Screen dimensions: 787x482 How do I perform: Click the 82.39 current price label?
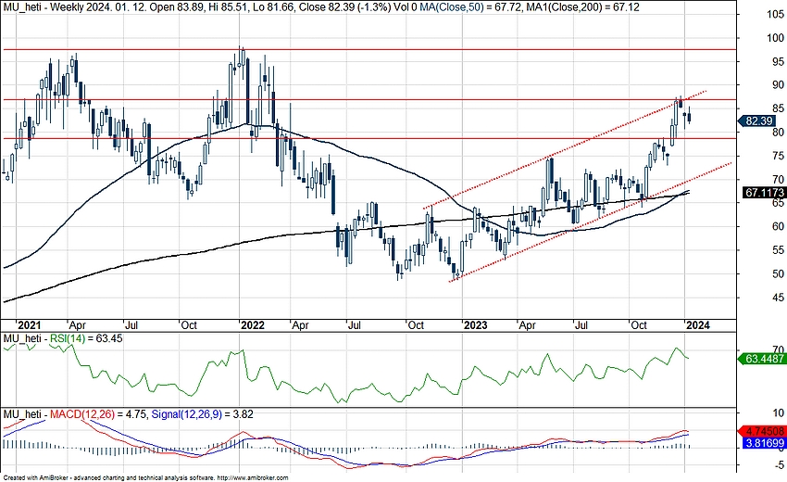758,120
